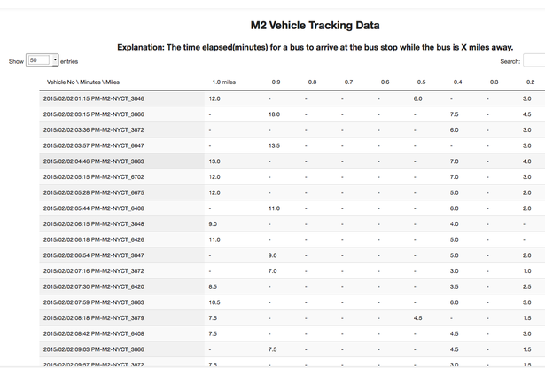Sort table by 0.6 column header
This screenshot has height=376, width=545.
click(x=385, y=82)
